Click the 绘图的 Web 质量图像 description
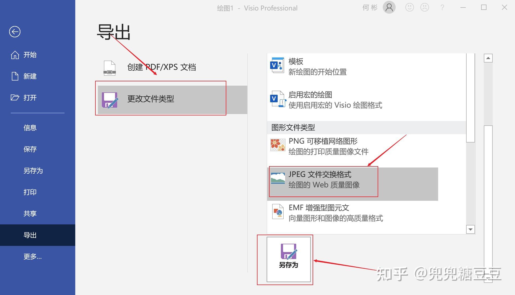Viewport: 515px width, 295px height. click(x=324, y=185)
